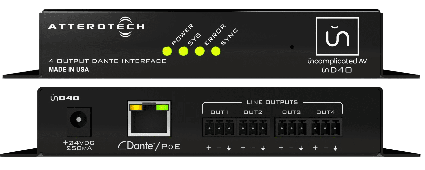Click the SYS indicator LED

pyautogui.click(x=183, y=51)
